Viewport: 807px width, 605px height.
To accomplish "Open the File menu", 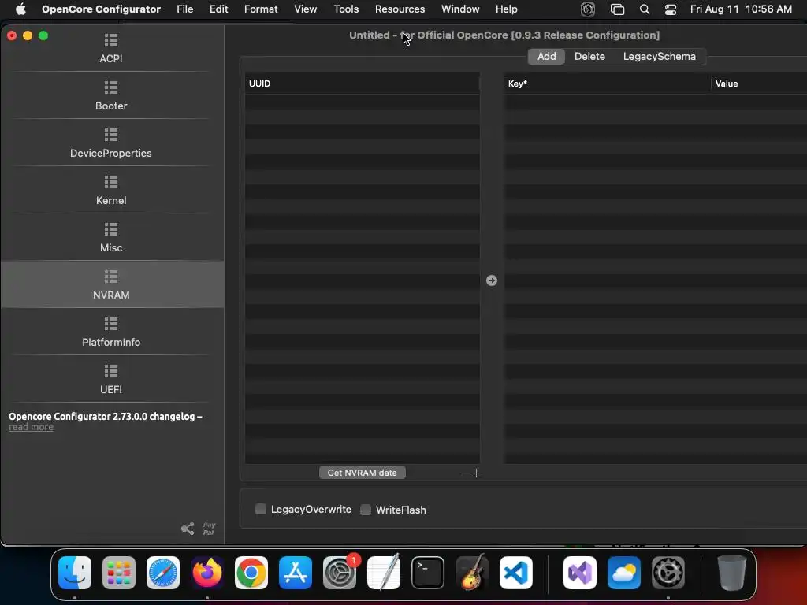I will pyautogui.click(x=184, y=9).
